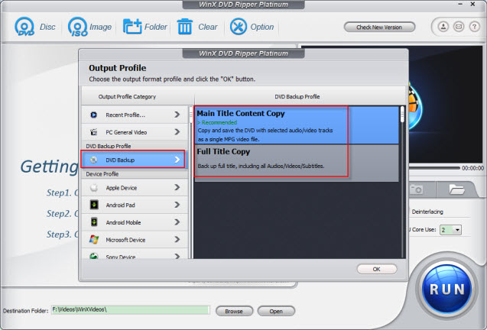Screen dimensions: 487x330
Task: Expand the Recent Profile category arrow
Action: (x=177, y=115)
